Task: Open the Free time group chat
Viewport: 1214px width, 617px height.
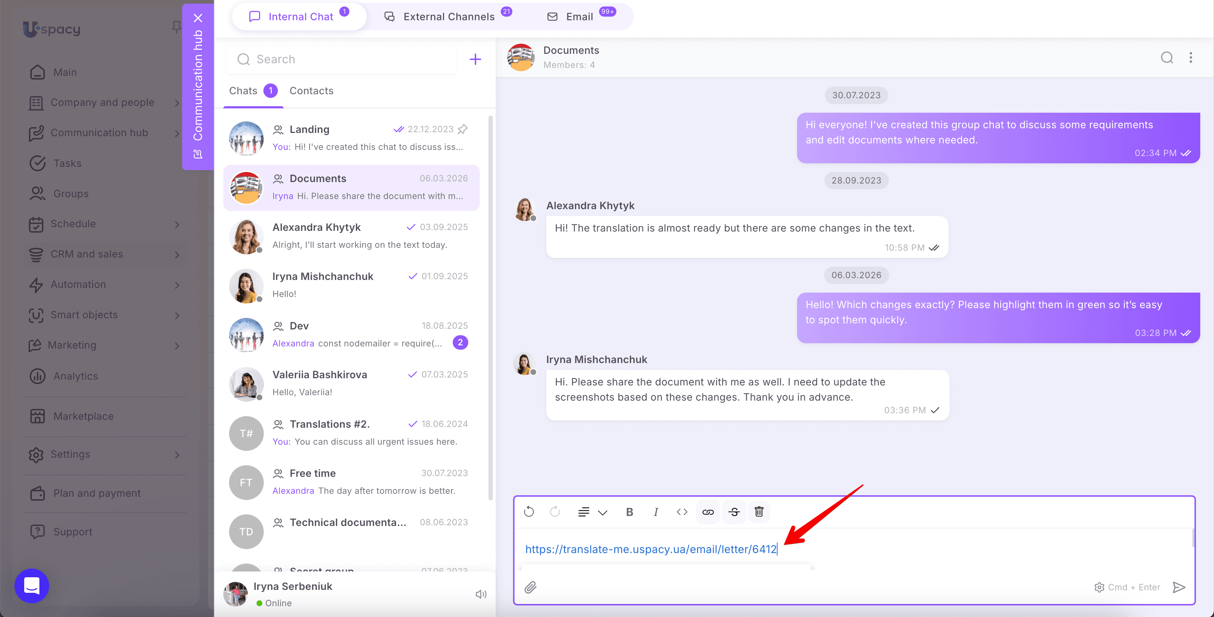Action: pos(352,482)
